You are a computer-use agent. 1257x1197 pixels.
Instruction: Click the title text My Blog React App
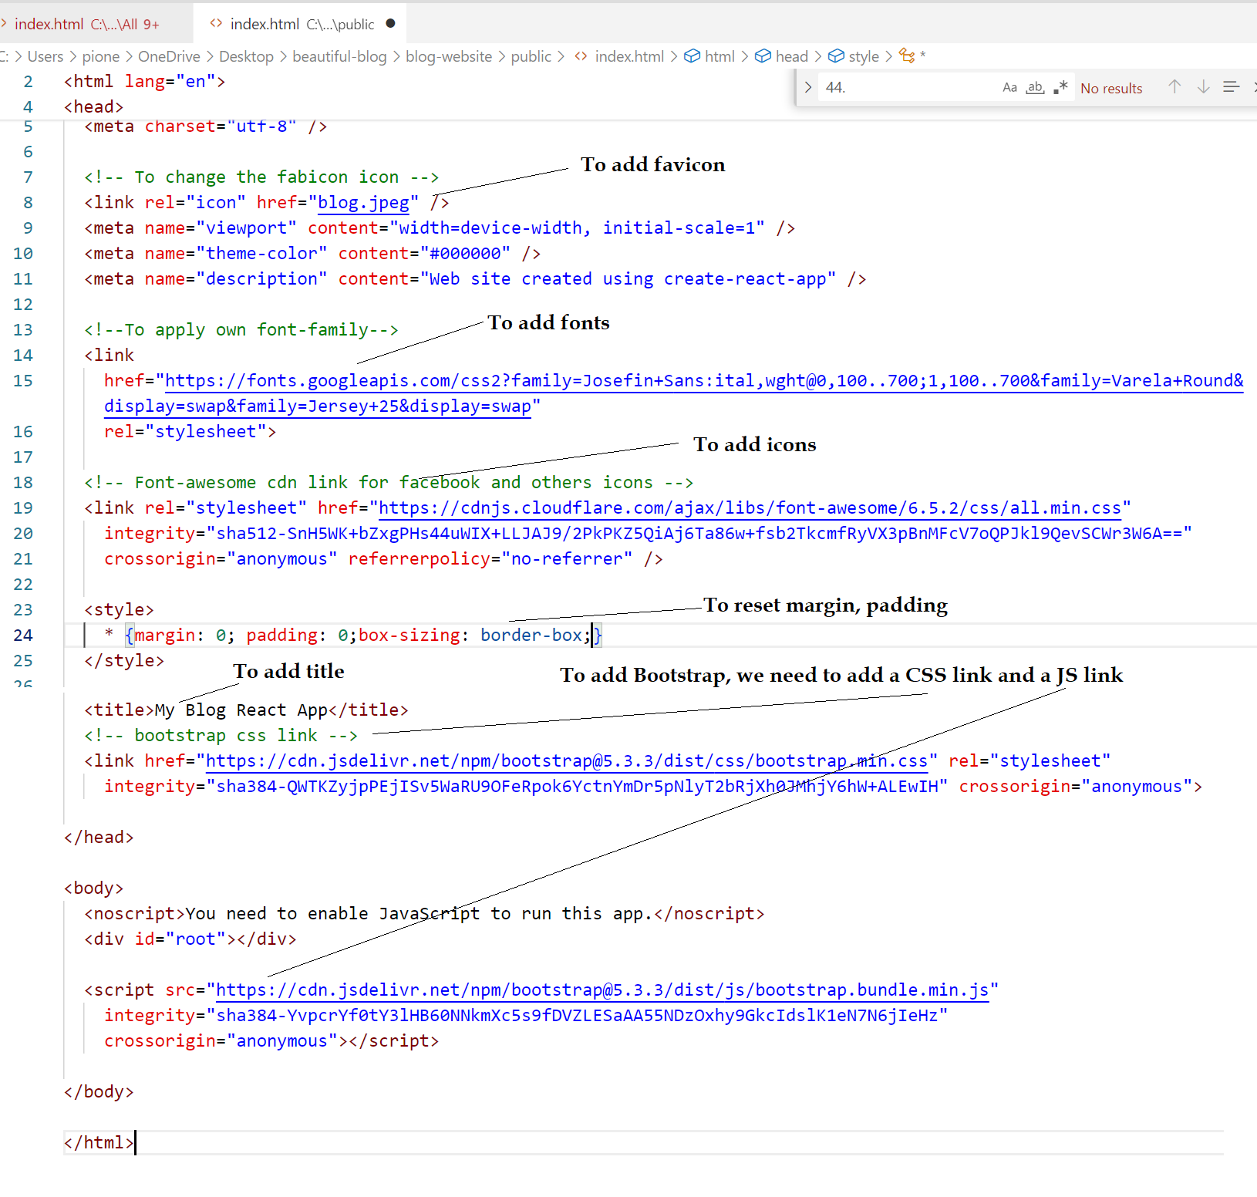point(241,710)
